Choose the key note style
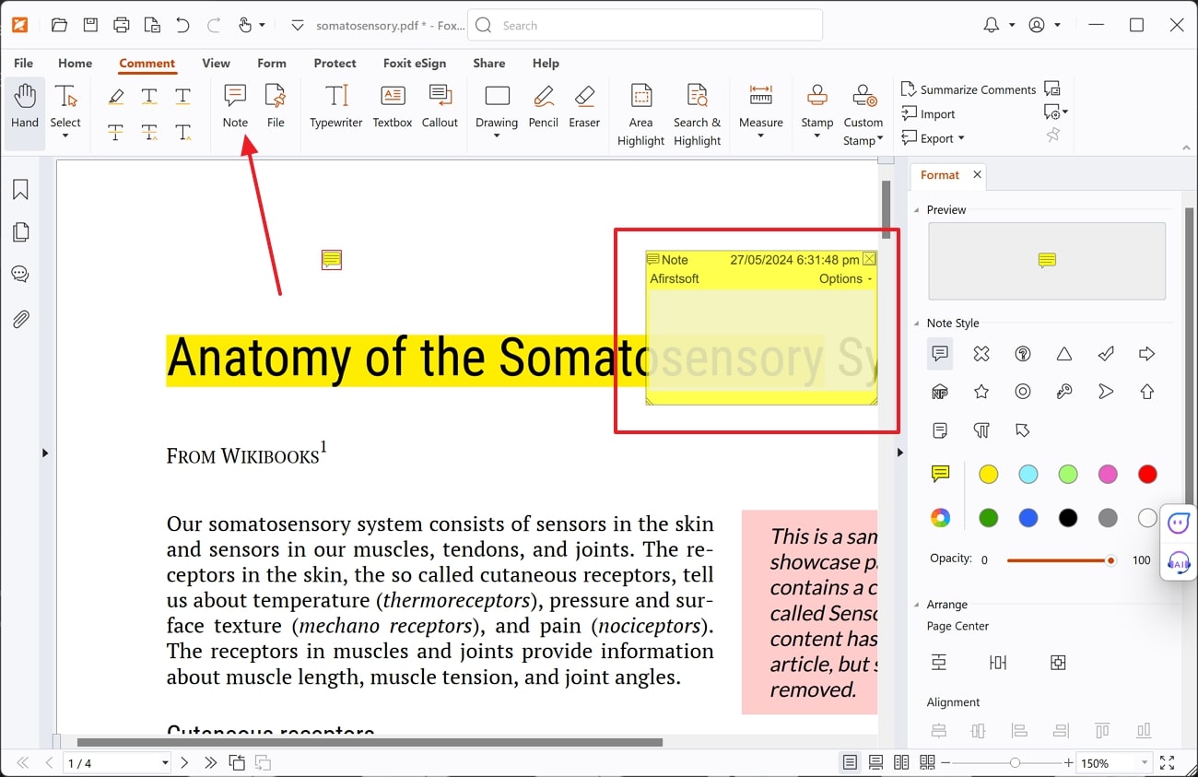The width and height of the screenshot is (1198, 777). [x=1064, y=392]
